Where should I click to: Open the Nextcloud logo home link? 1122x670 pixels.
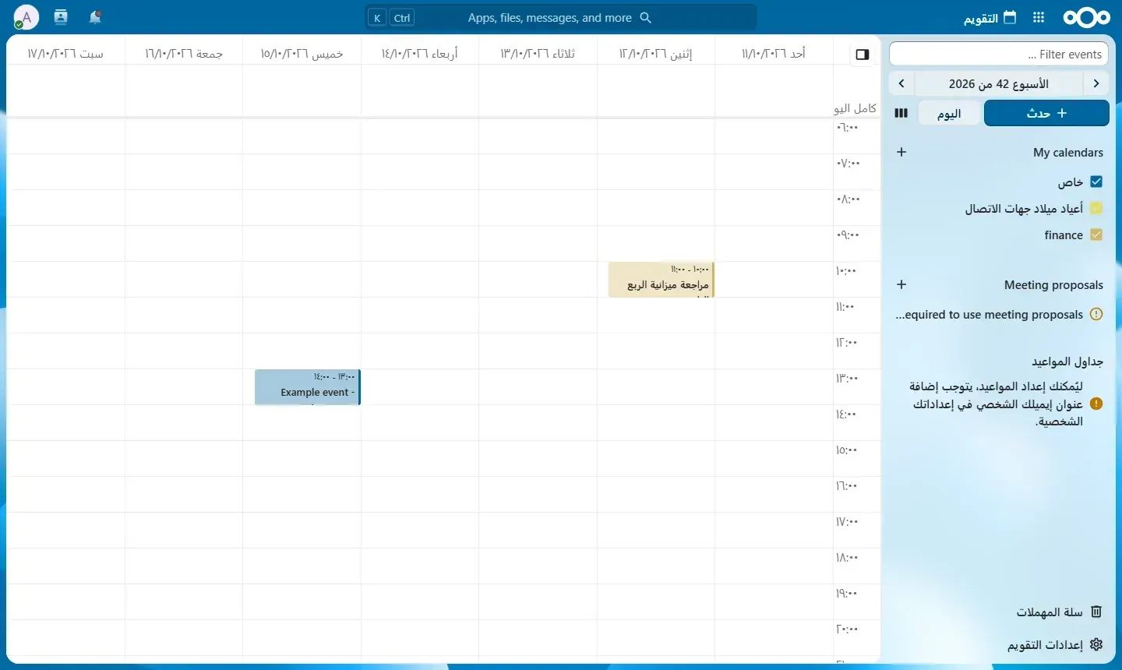(x=1087, y=17)
